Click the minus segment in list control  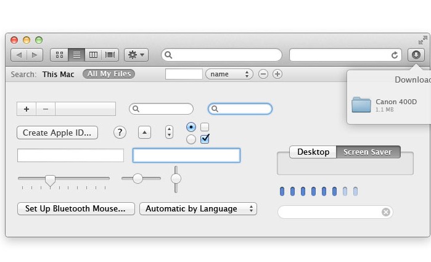click(x=46, y=109)
